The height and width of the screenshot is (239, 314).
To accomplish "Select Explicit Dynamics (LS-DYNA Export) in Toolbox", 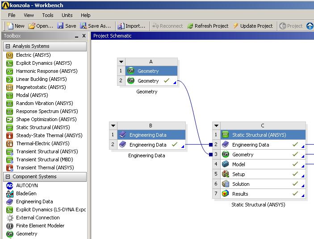I will [46, 210].
